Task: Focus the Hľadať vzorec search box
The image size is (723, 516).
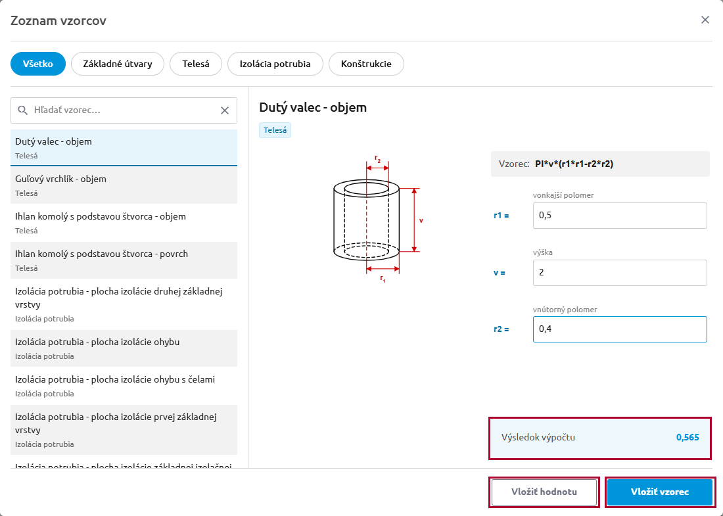Action: click(x=124, y=110)
